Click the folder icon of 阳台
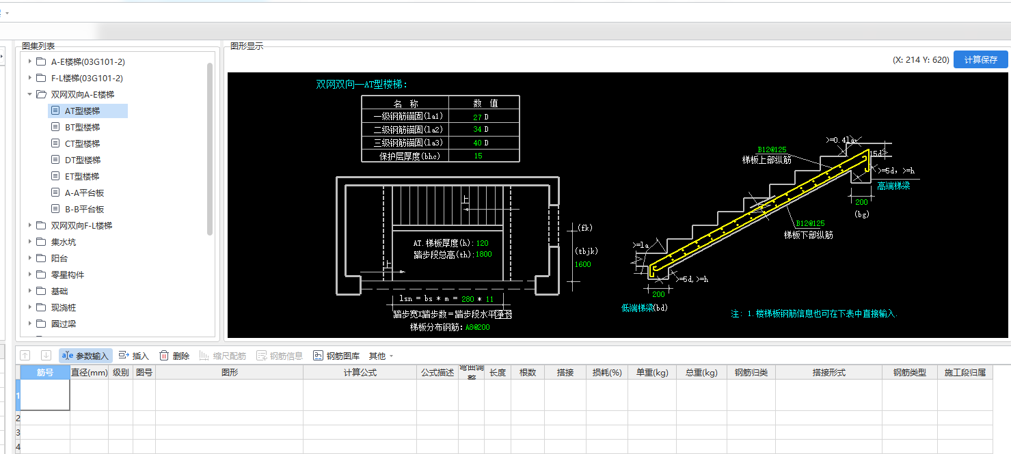Screen dimensions: 1011x454 point(41,258)
